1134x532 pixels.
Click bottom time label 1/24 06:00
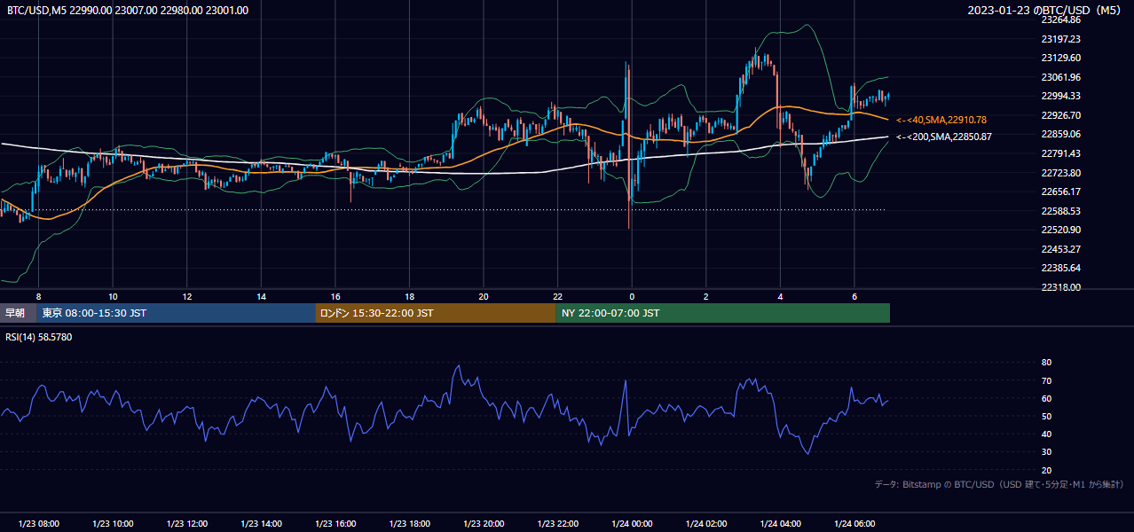[x=854, y=524]
